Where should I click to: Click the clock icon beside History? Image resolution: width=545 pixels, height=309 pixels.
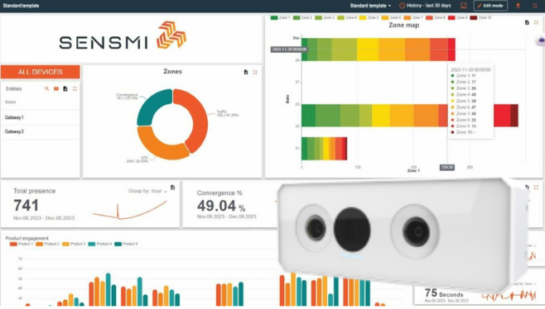coord(403,6)
